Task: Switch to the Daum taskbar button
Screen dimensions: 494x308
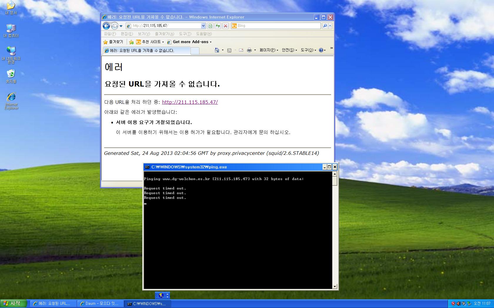Action: (100, 304)
